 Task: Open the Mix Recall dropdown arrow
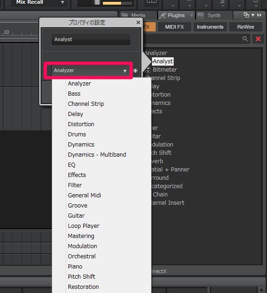click(63, 2)
